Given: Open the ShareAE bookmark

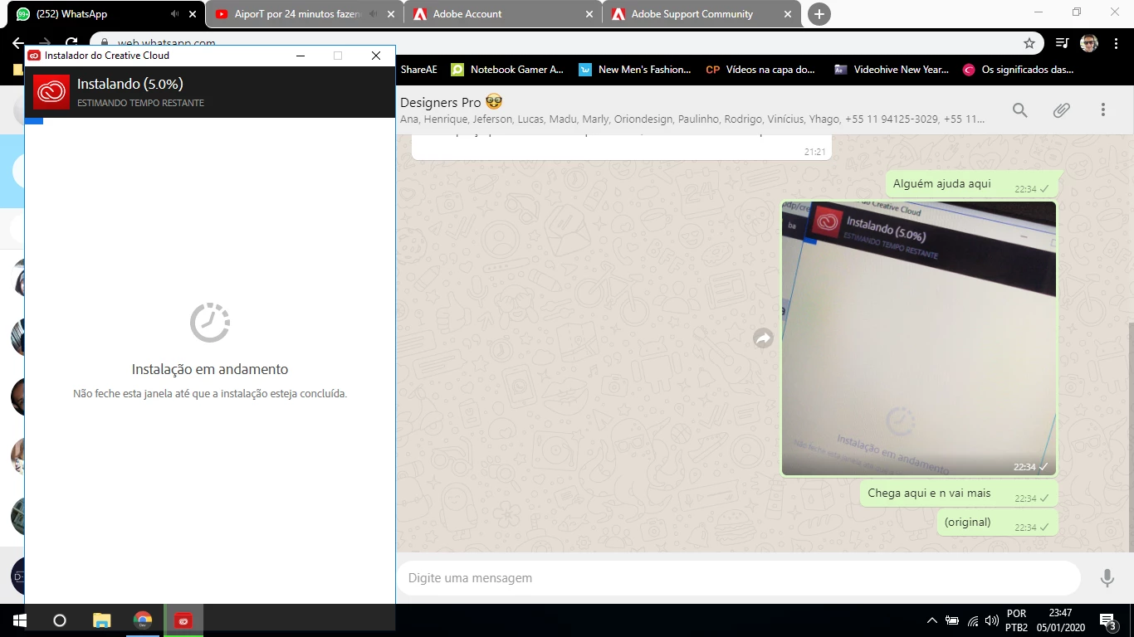Looking at the screenshot, I should (418, 70).
